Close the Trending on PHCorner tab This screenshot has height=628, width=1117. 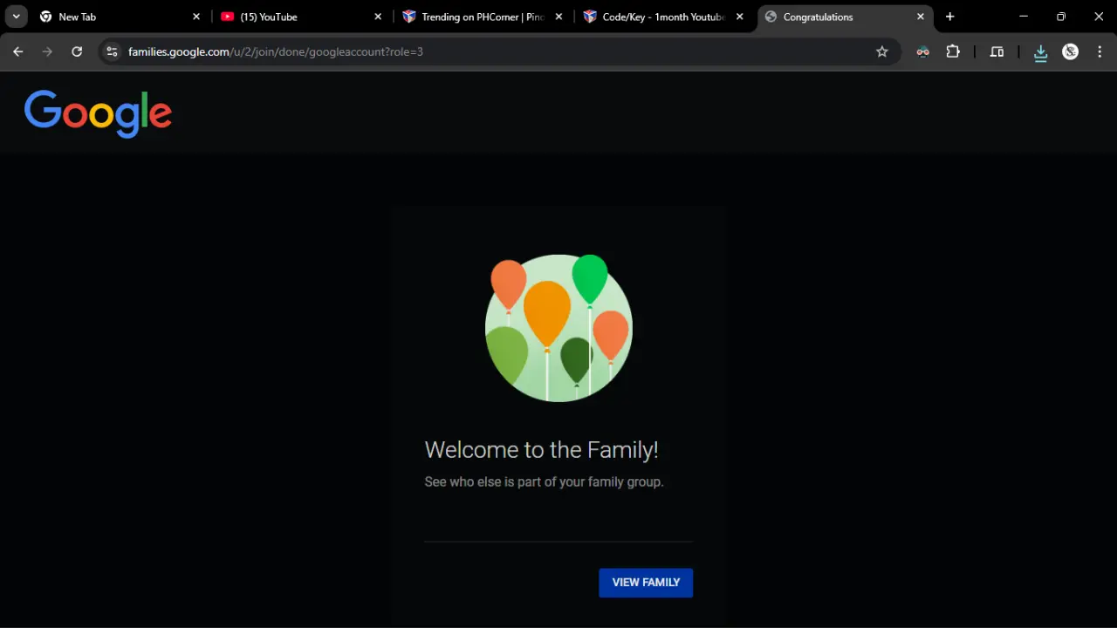pos(558,17)
